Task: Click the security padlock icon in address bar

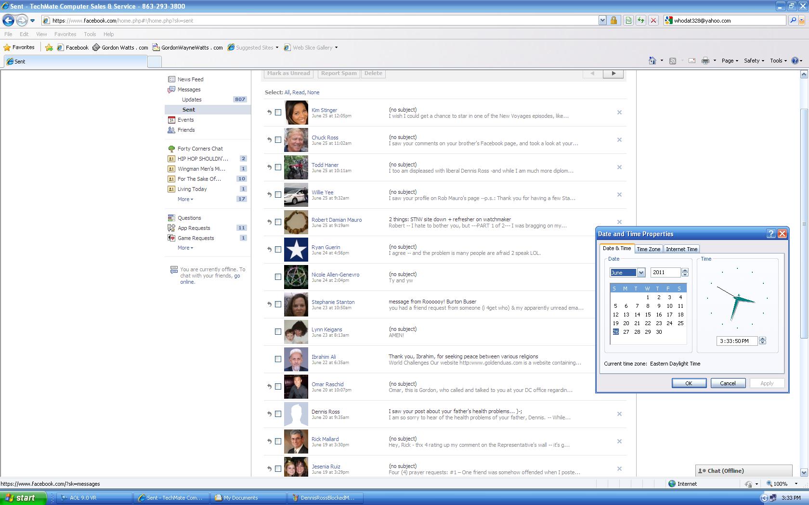Action: pos(613,20)
